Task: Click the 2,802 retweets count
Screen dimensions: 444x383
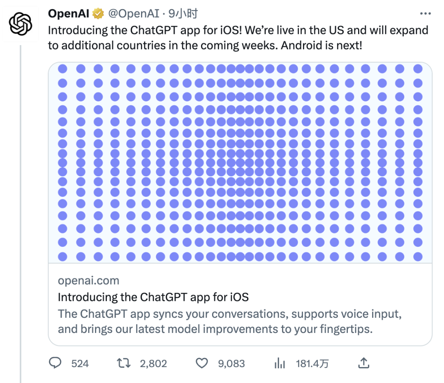Action: 153,363
